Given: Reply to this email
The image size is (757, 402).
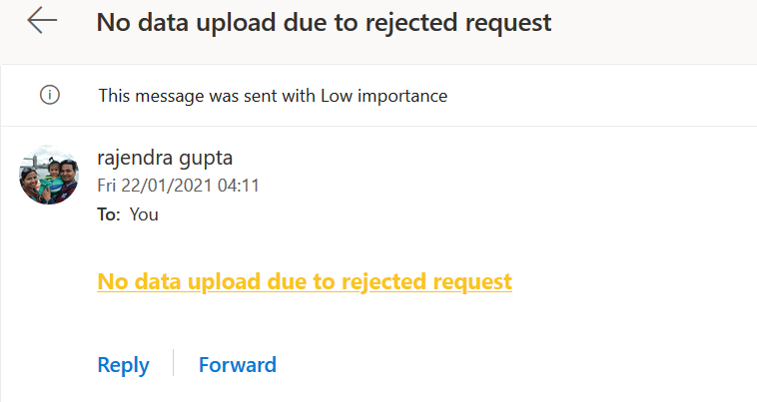Looking at the screenshot, I should click(x=123, y=365).
